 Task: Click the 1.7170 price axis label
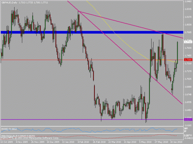188,71
